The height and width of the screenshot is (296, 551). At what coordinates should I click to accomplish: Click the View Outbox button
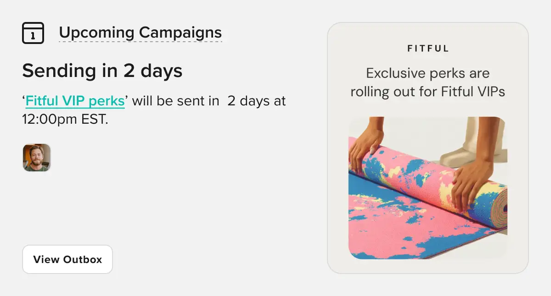[x=67, y=259]
